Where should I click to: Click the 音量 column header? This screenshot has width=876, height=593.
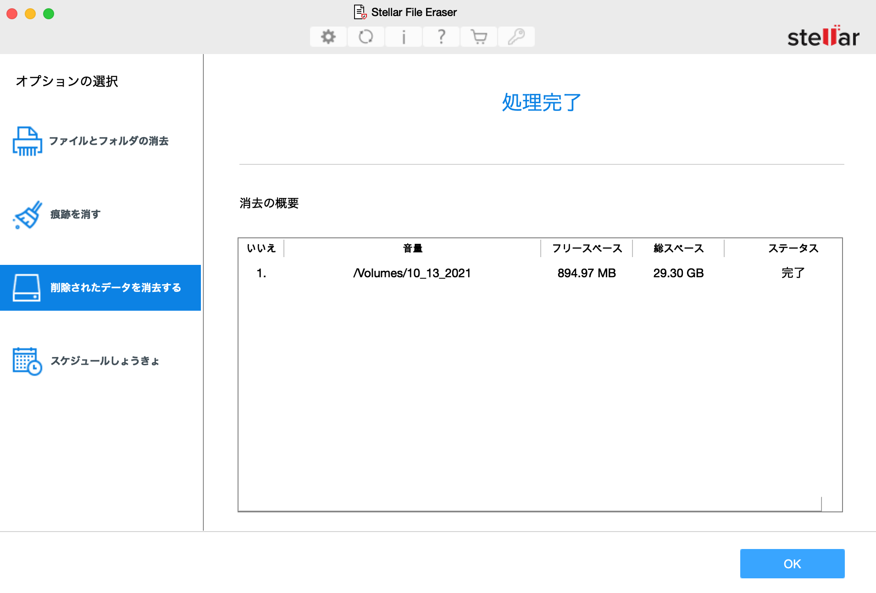tap(412, 248)
